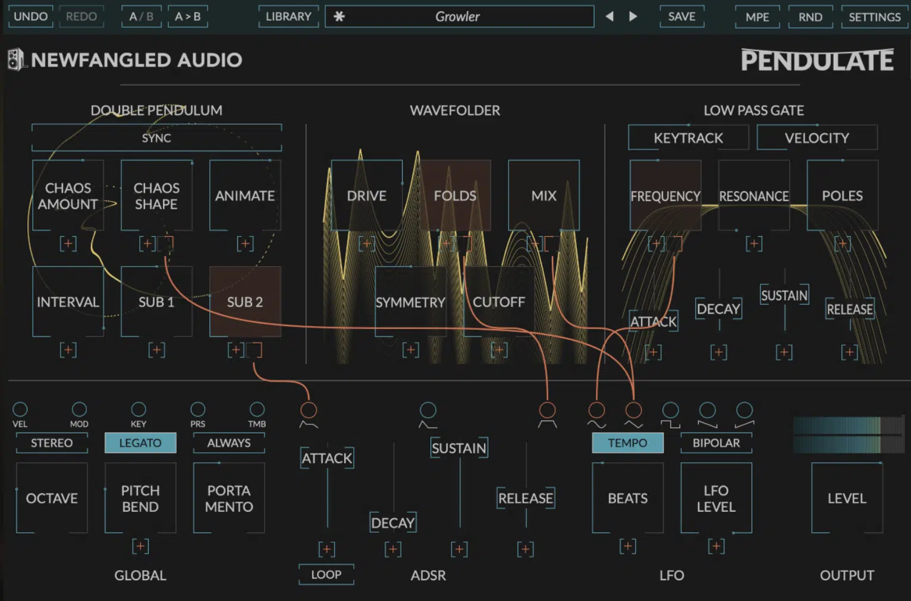Viewport: 911px width, 601px height.
Task: Click the KEYTRACK slider in Low Pass Gate
Action: pyautogui.click(x=689, y=138)
